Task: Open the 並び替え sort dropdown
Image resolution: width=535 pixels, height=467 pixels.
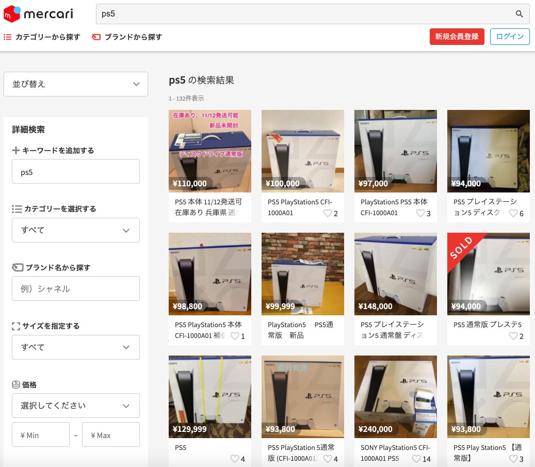Action: tap(76, 84)
